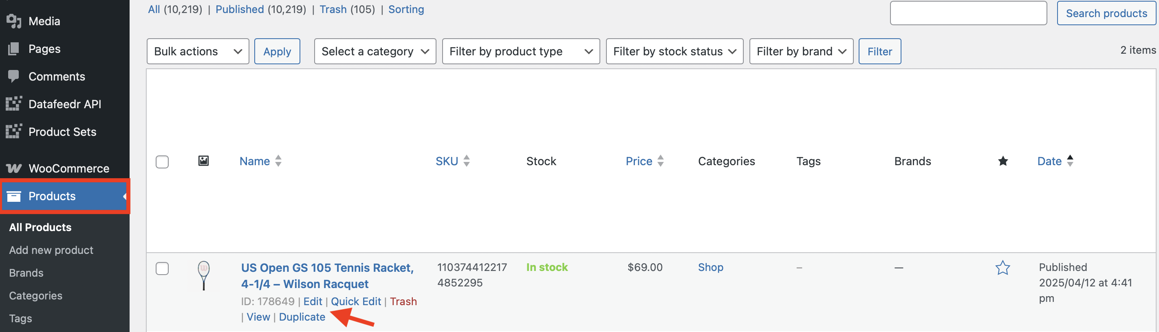Toggle featured star for the tennis racket
The width and height of the screenshot is (1159, 332).
(x=1003, y=268)
